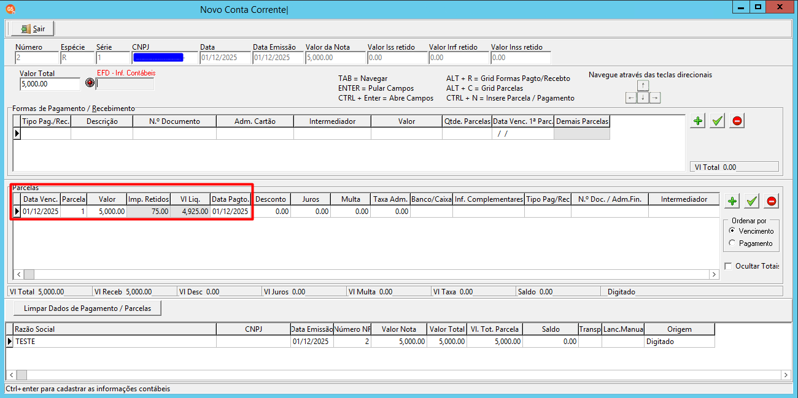
Task: Click the Número field
Action: [36, 58]
